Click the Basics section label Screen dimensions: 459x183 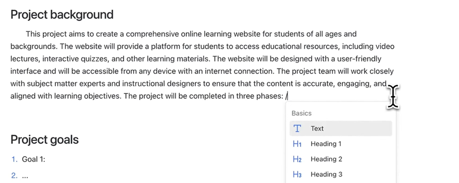[x=302, y=113]
